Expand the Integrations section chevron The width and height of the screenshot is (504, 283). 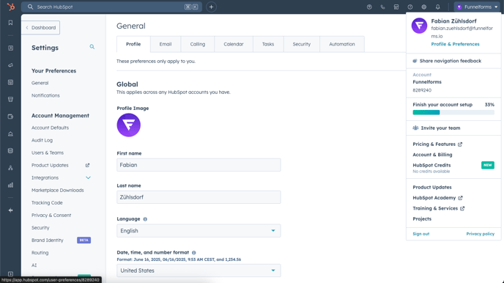coord(88,178)
